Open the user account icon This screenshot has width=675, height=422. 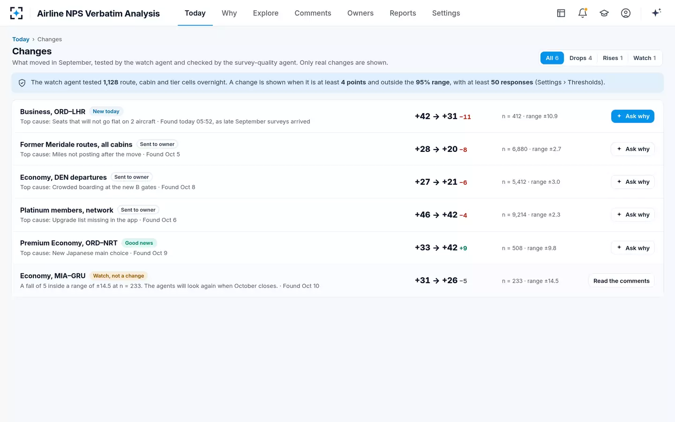click(626, 13)
